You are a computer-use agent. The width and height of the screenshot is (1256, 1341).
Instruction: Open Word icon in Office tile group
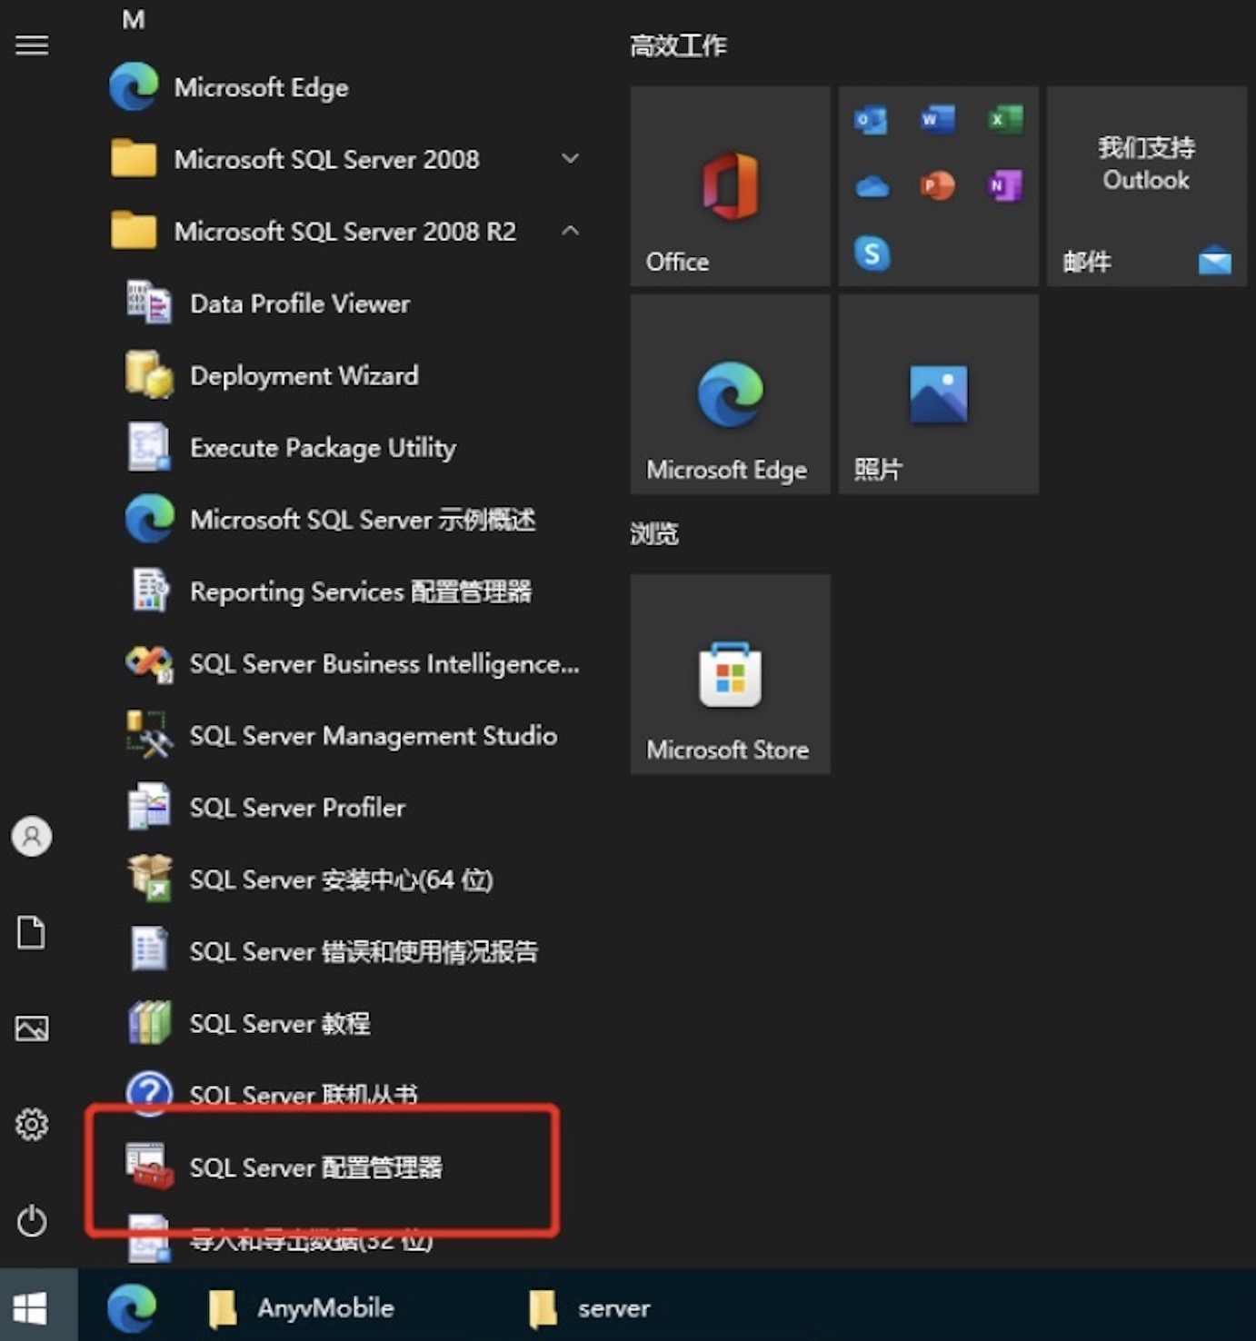(x=938, y=119)
